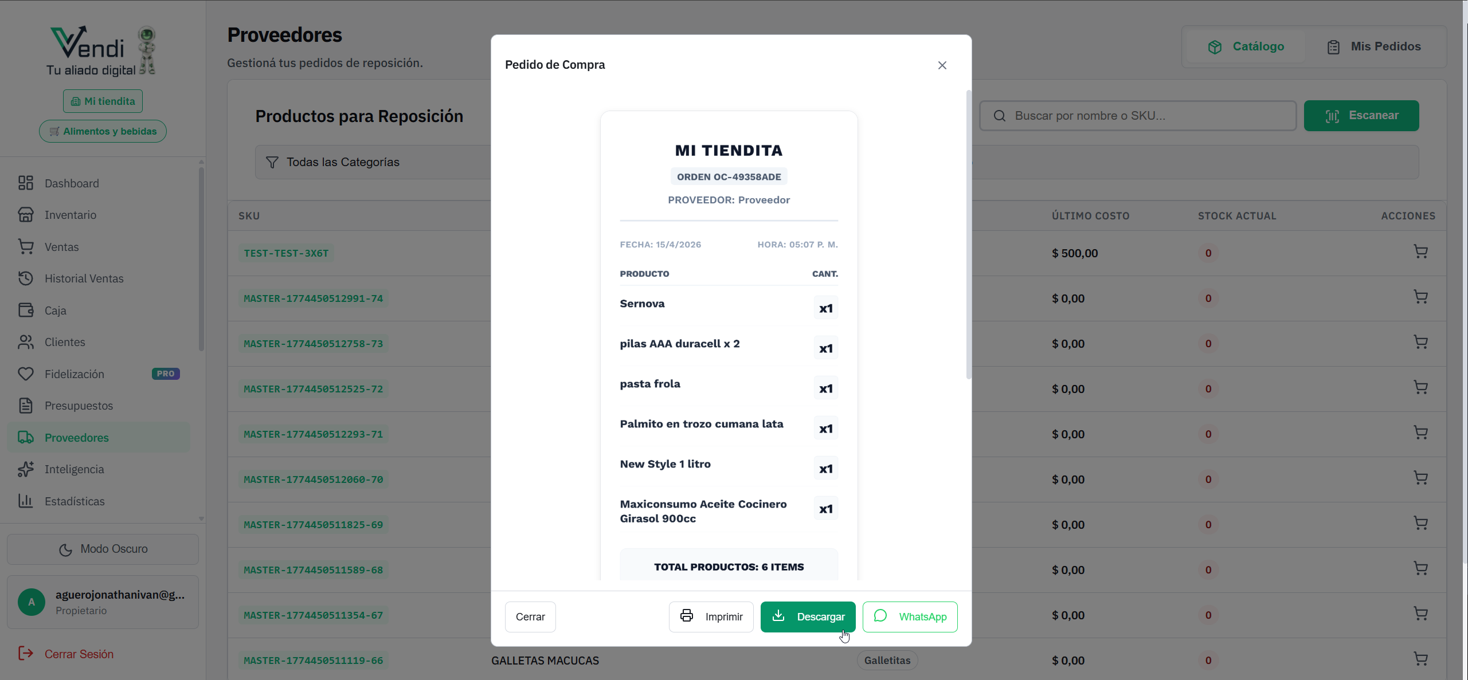
Task: Open the Alimentos y bebidas selector
Action: point(103,131)
